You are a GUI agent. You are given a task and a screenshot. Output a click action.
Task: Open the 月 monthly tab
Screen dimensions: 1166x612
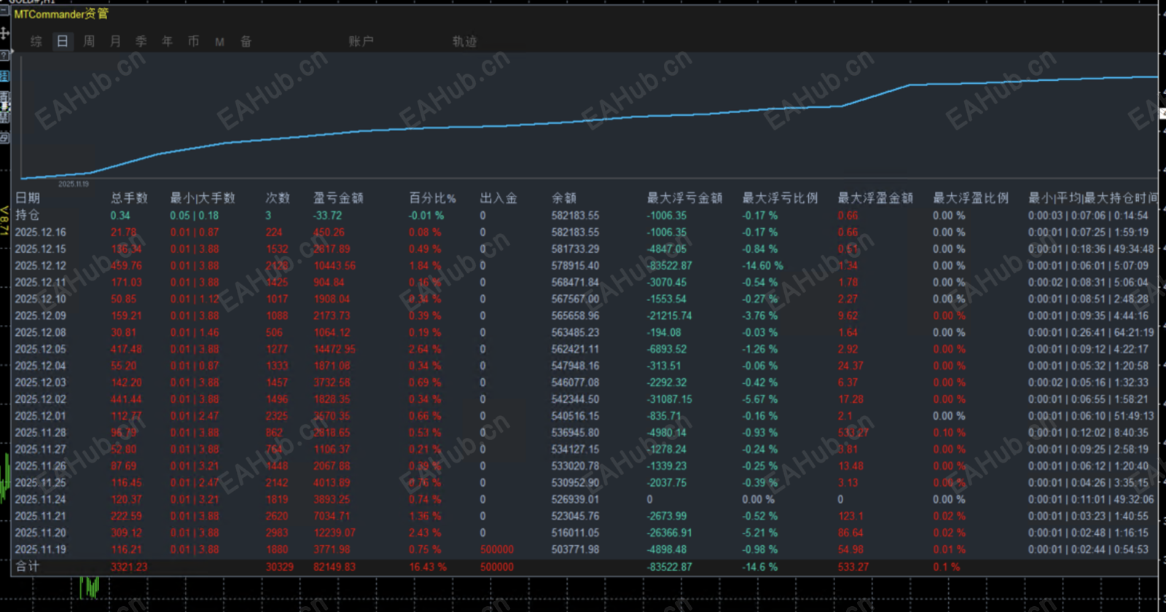tap(115, 42)
